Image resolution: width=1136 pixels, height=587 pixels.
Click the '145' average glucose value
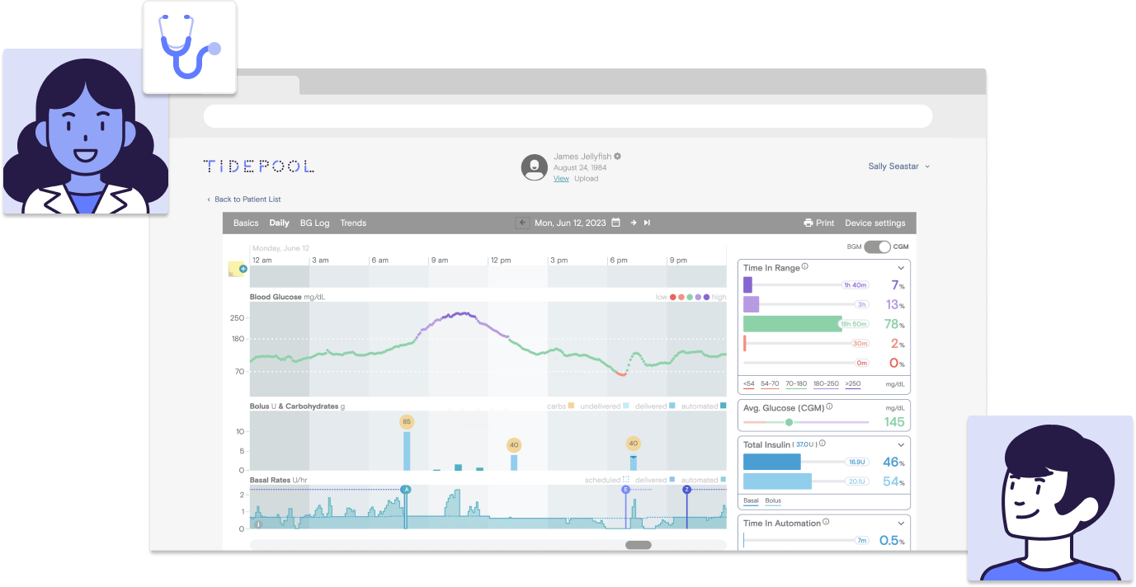pyautogui.click(x=894, y=422)
